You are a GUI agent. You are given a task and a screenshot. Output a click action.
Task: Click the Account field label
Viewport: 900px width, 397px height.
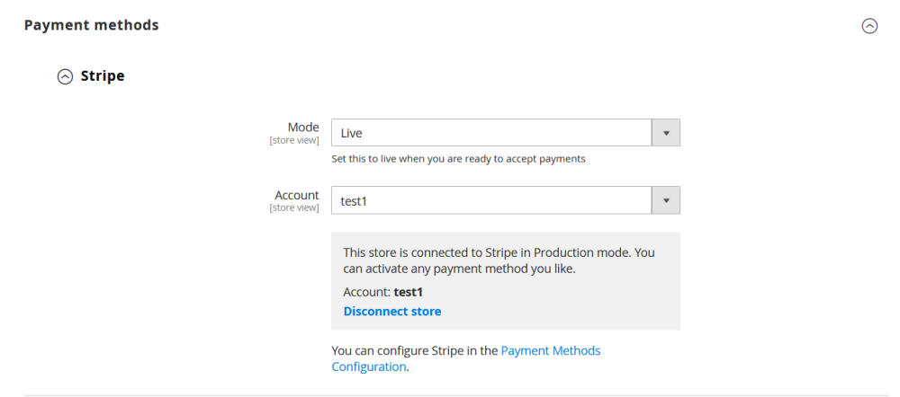pyautogui.click(x=297, y=195)
